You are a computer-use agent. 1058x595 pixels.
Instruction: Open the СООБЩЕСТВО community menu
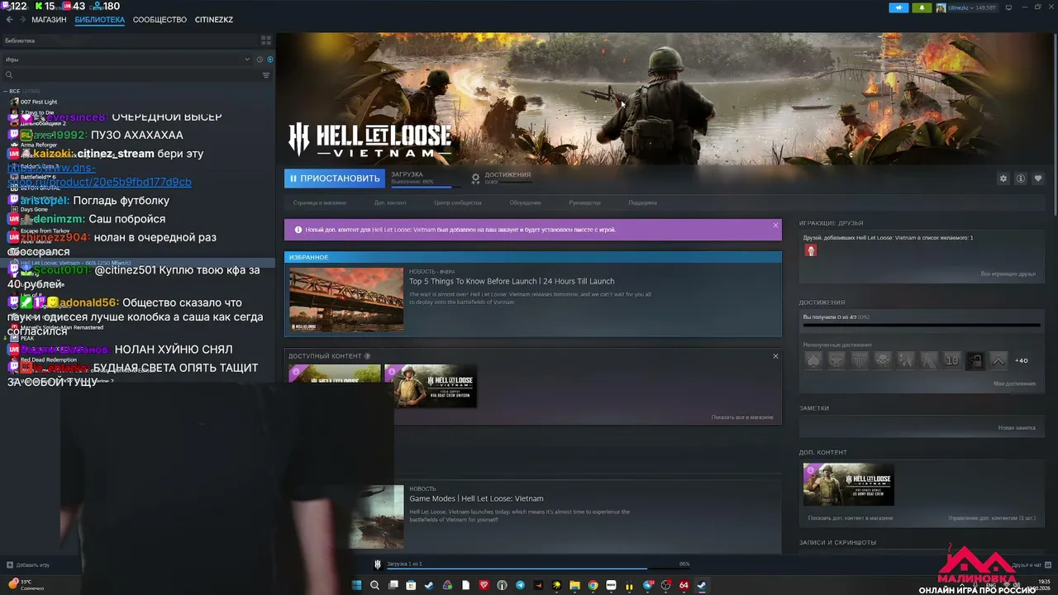(x=160, y=19)
